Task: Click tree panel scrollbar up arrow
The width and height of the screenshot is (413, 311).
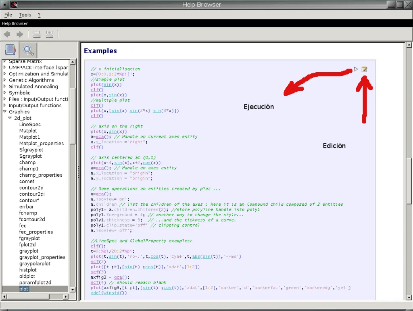Action: pos(73,62)
